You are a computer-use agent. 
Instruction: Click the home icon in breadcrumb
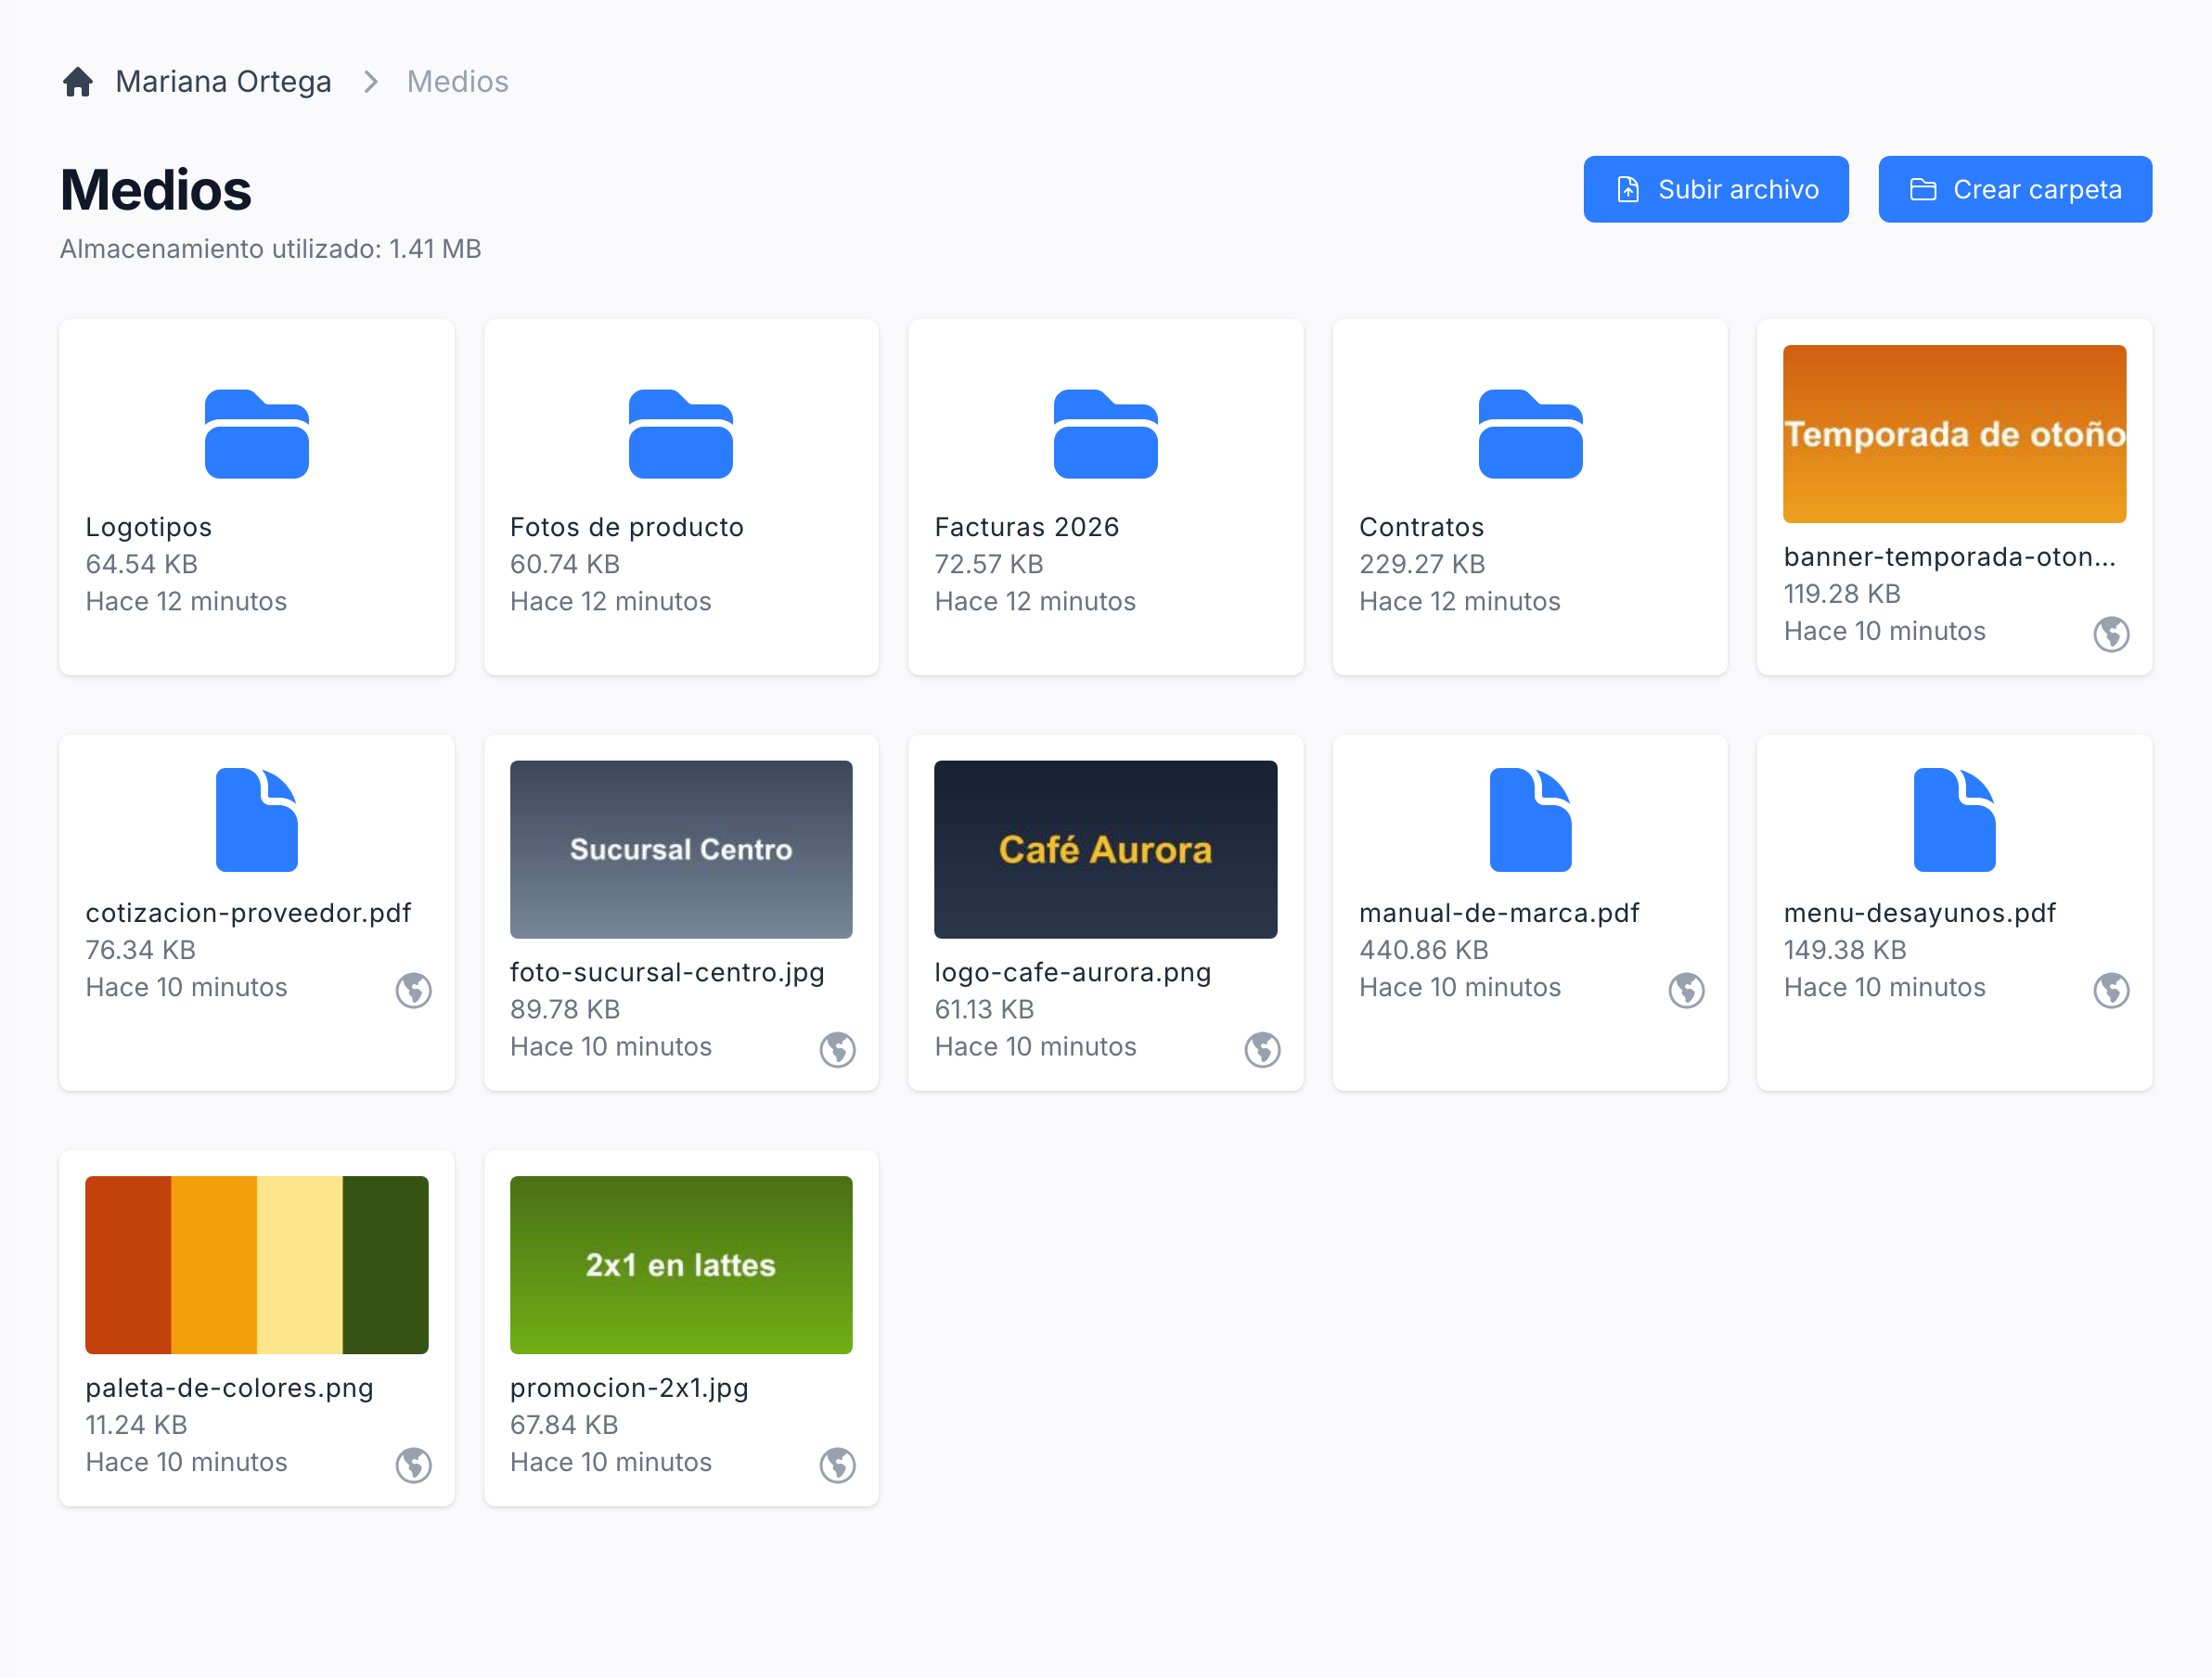tap(78, 82)
